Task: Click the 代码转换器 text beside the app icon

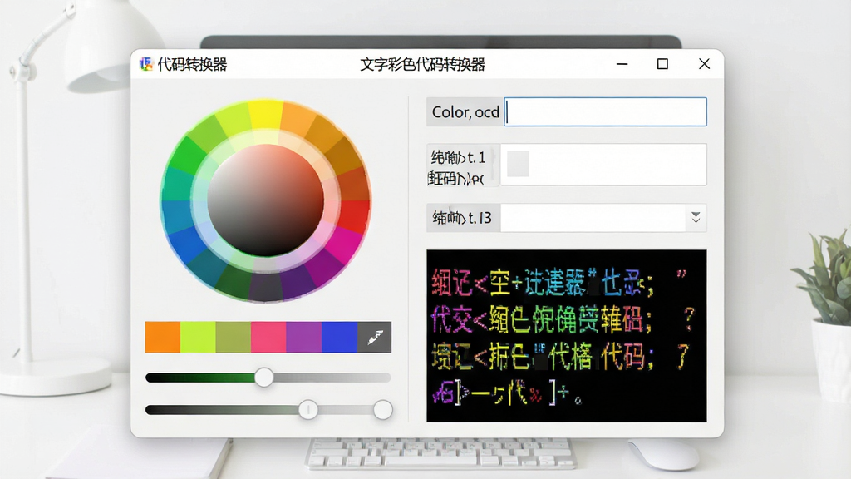Action: pyautogui.click(x=192, y=65)
